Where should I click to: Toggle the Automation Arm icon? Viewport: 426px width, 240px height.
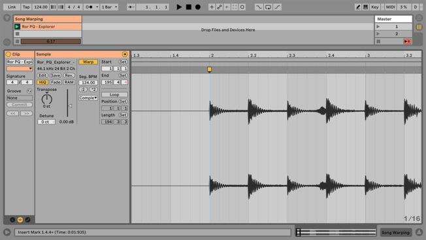(x=220, y=7)
